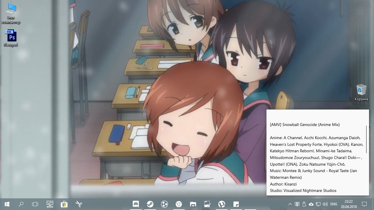Image resolution: width=374 pixels, height=210 pixels.
Task: Launch the system monitor taskbar icon
Action: tap(50, 204)
